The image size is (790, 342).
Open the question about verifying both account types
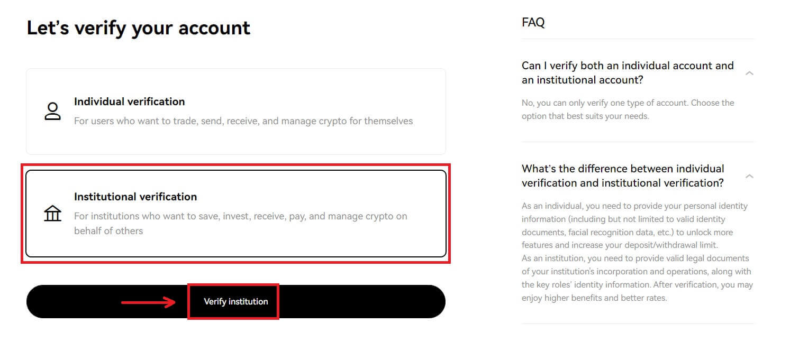[628, 72]
